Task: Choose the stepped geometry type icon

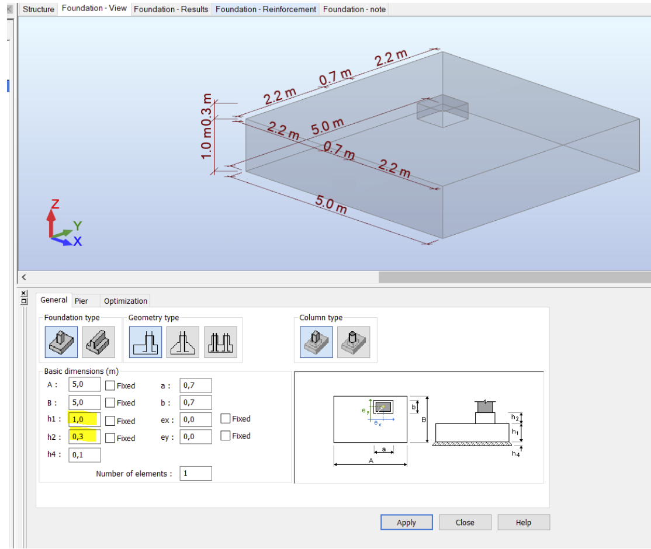Action: click(x=220, y=341)
